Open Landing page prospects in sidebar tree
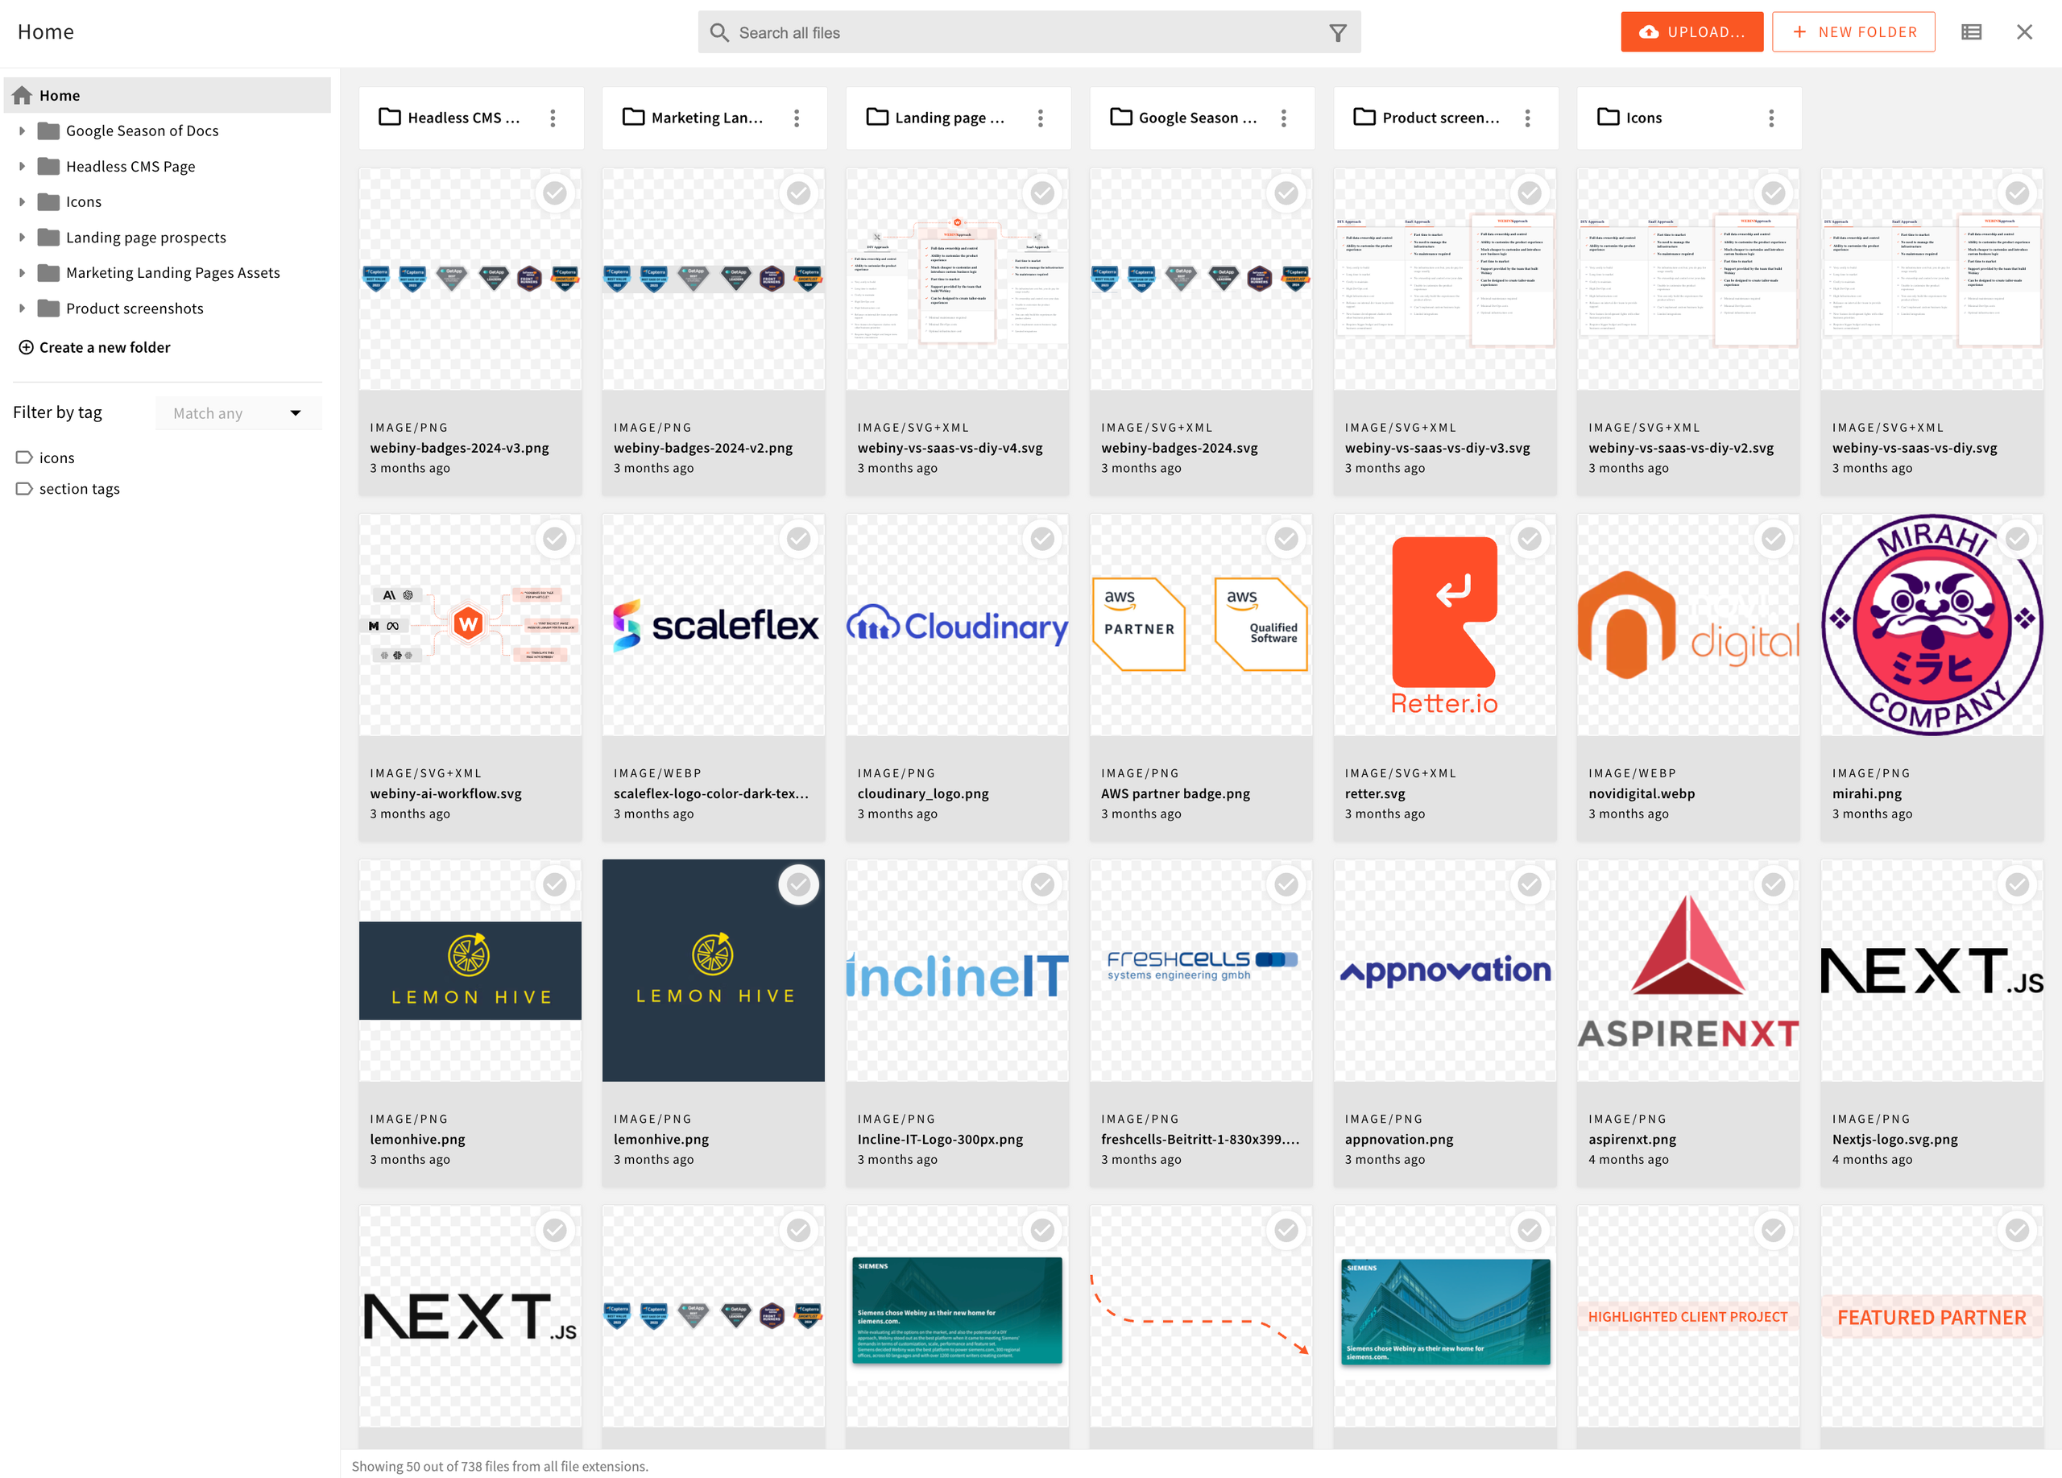Image resolution: width=2062 pixels, height=1478 pixels. point(146,238)
